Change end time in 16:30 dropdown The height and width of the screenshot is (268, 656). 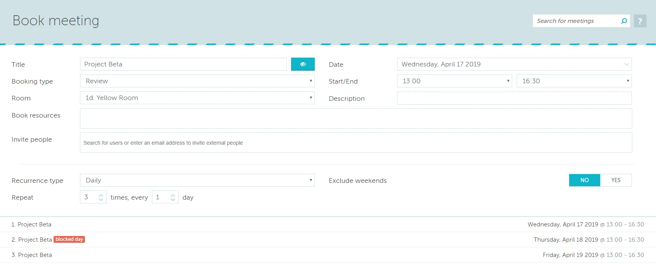click(574, 81)
